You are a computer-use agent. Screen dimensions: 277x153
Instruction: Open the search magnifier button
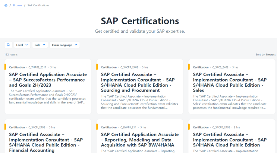click(8, 45)
